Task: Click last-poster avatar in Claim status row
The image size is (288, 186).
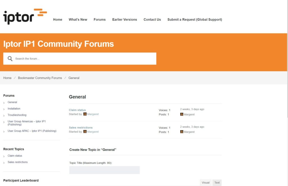Action: click(x=182, y=114)
